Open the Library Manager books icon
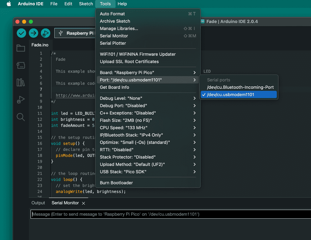Viewport: 311px width, 240px height. [20, 83]
